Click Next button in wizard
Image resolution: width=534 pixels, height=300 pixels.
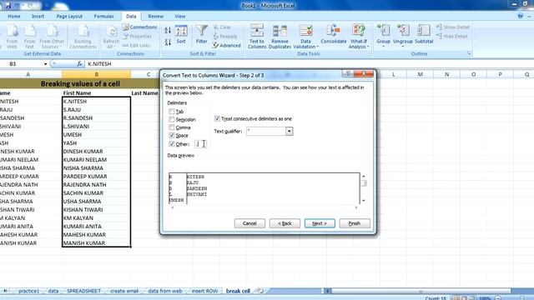[x=320, y=223]
